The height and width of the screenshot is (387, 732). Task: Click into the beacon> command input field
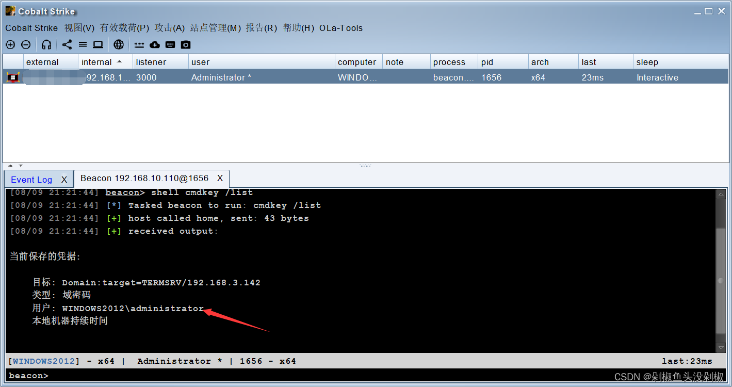point(387,376)
